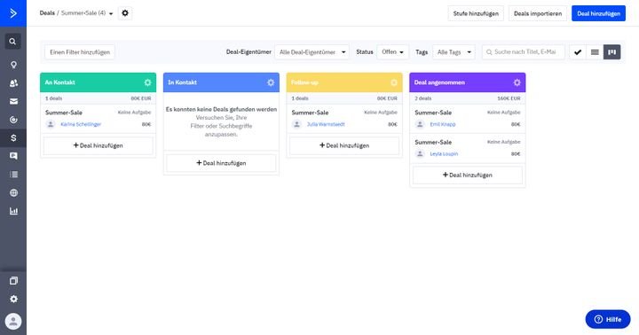Open the An Kontakt stage gear settings
The width and height of the screenshot is (639, 335).
pos(147,82)
